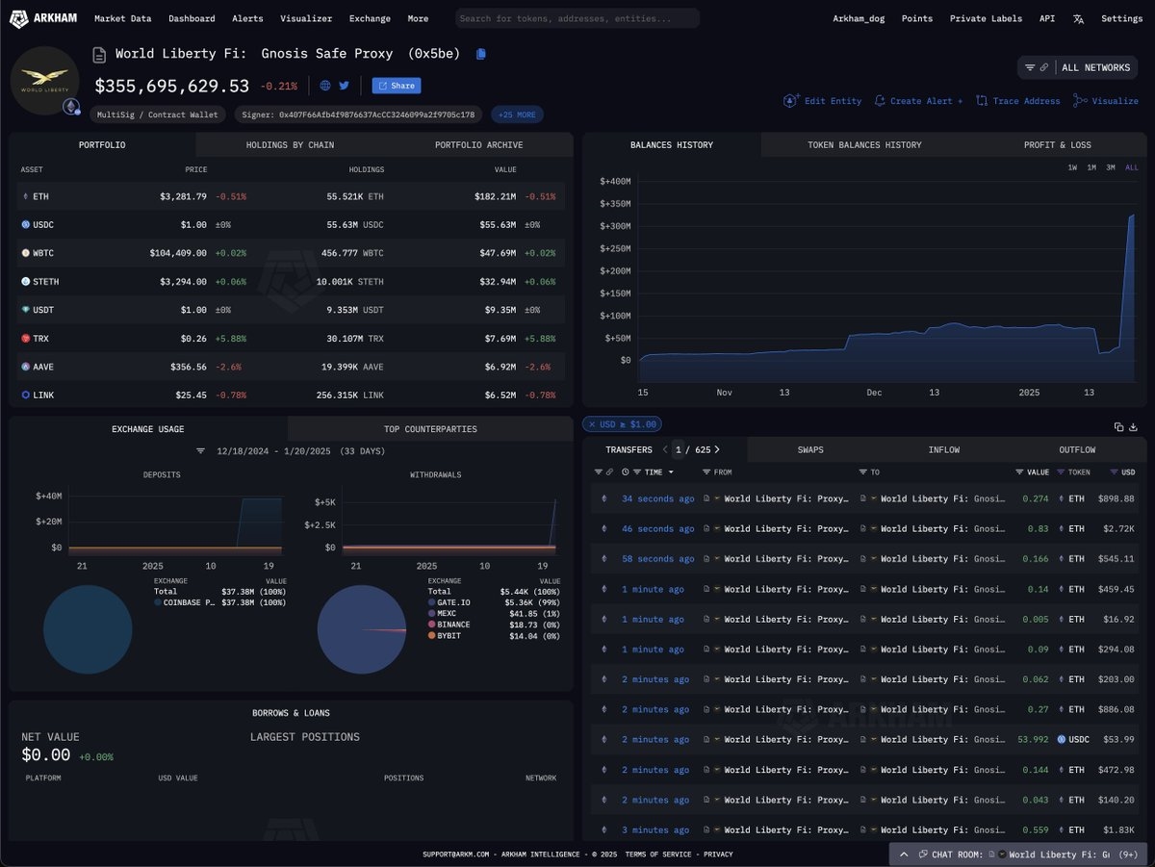Open the entity's Twitter profile icon
Viewport: 1155px width, 867px height.
coord(344,86)
